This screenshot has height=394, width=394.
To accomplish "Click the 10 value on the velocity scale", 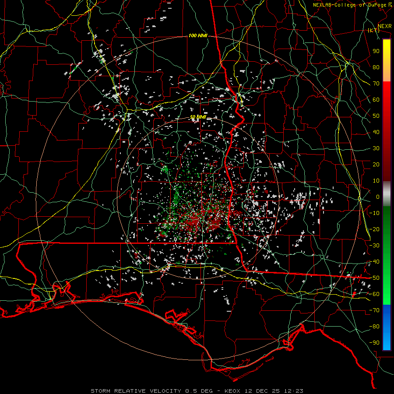I will 376,181.
